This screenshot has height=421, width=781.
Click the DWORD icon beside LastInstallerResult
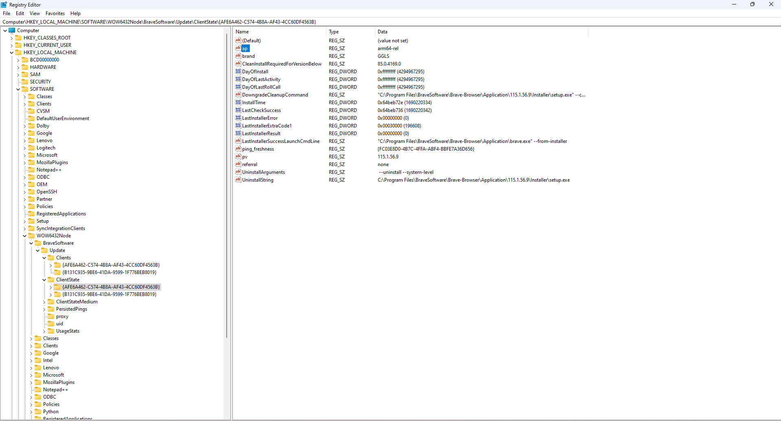(238, 133)
